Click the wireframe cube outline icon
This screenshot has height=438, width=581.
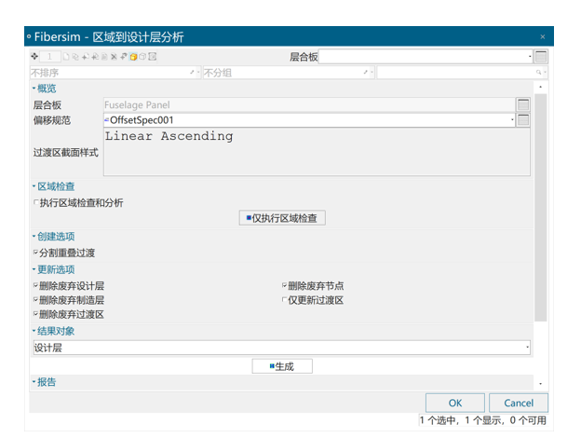coord(142,56)
